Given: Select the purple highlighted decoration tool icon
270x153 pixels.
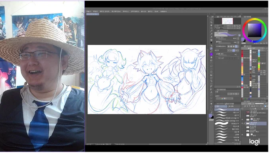Looking at the screenshot, I should 211,54.
